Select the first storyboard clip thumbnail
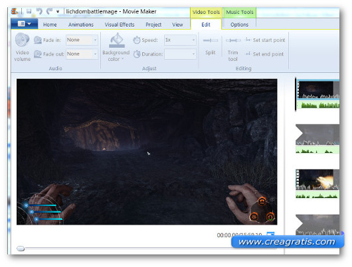Screen dimensions: 352x267 pos(318,90)
